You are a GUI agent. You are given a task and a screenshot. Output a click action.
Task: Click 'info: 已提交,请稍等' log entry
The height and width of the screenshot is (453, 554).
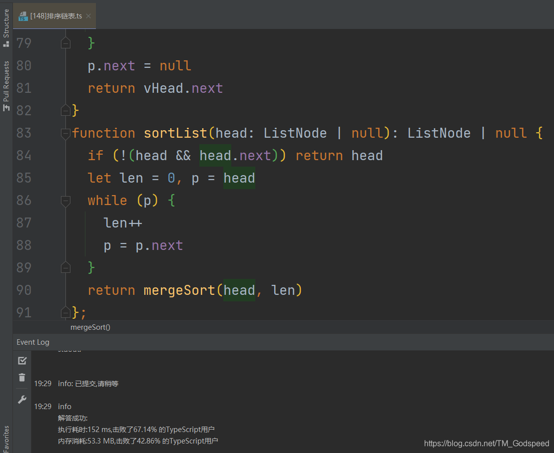pyautogui.click(x=88, y=384)
